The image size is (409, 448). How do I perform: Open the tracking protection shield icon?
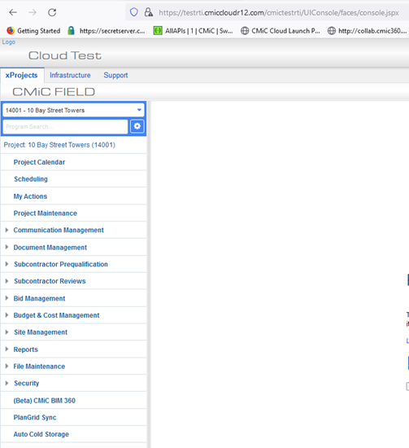click(134, 12)
